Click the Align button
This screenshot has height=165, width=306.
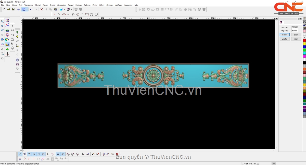[296, 39]
